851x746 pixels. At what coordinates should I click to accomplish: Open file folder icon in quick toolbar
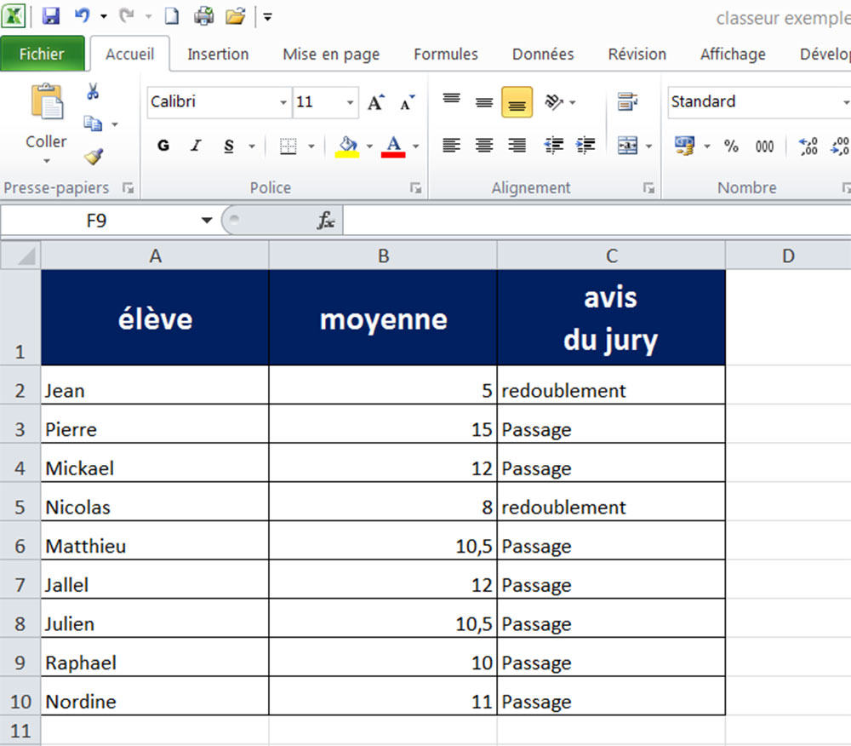pyautogui.click(x=236, y=15)
